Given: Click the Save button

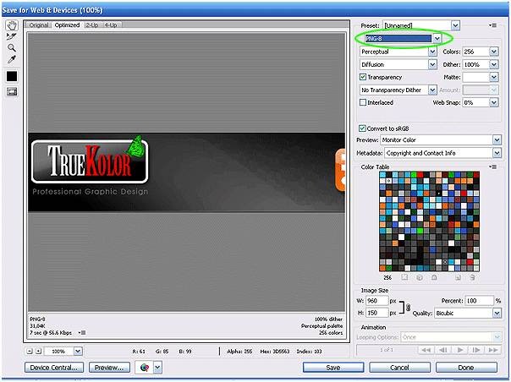Looking at the screenshot, I should click(333, 368).
